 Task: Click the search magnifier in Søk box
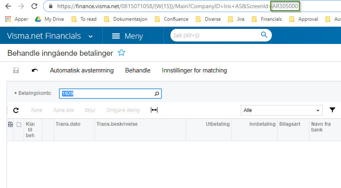click(264, 35)
